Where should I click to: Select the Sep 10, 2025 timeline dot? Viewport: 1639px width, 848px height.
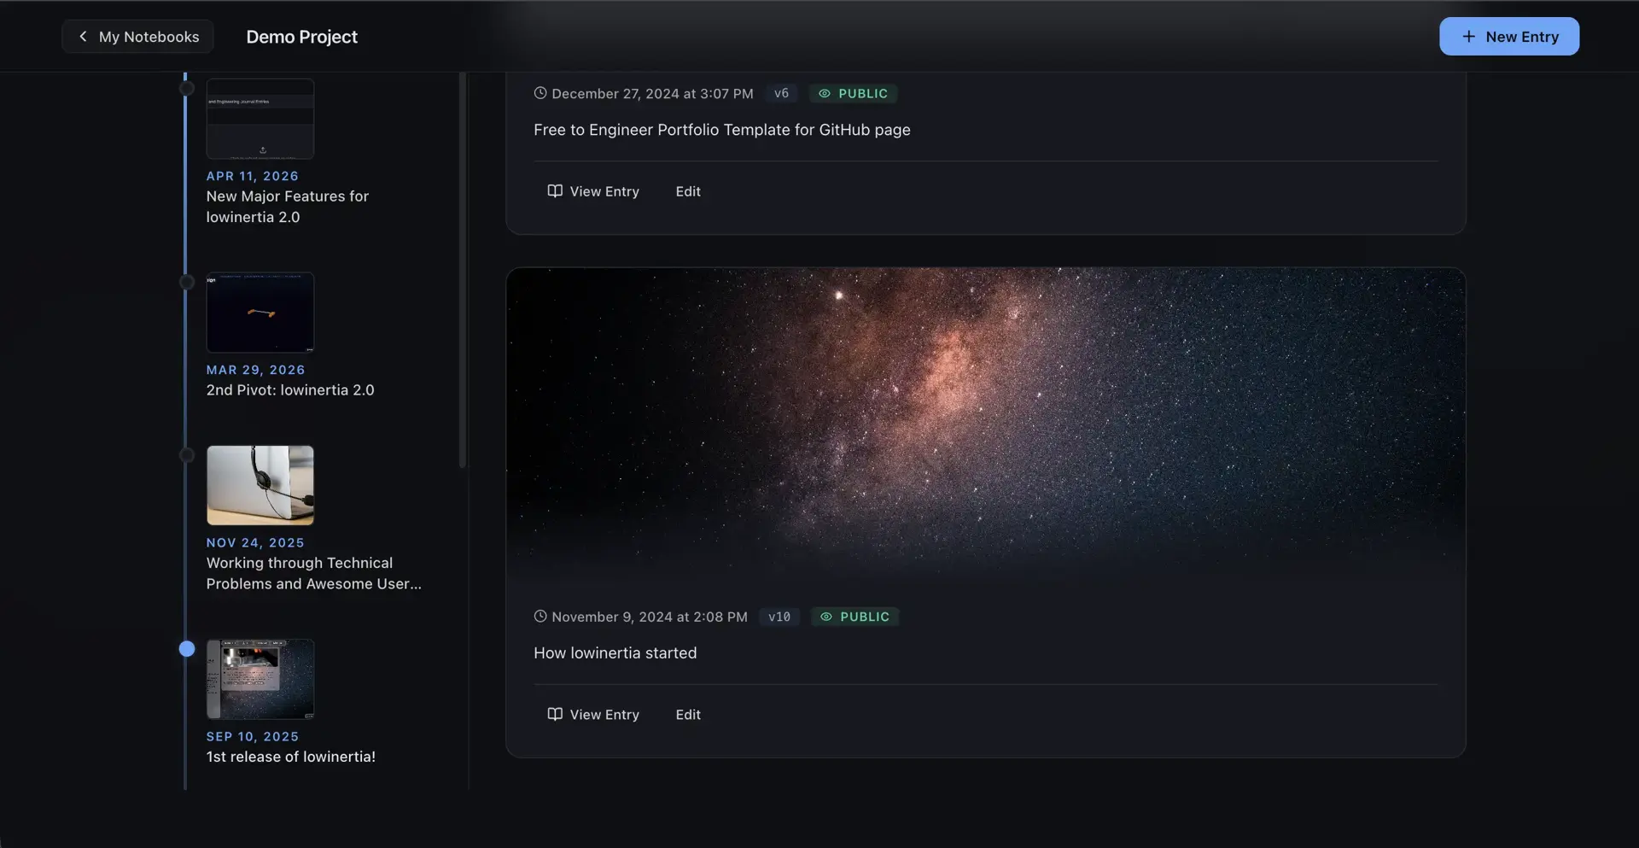[187, 649]
